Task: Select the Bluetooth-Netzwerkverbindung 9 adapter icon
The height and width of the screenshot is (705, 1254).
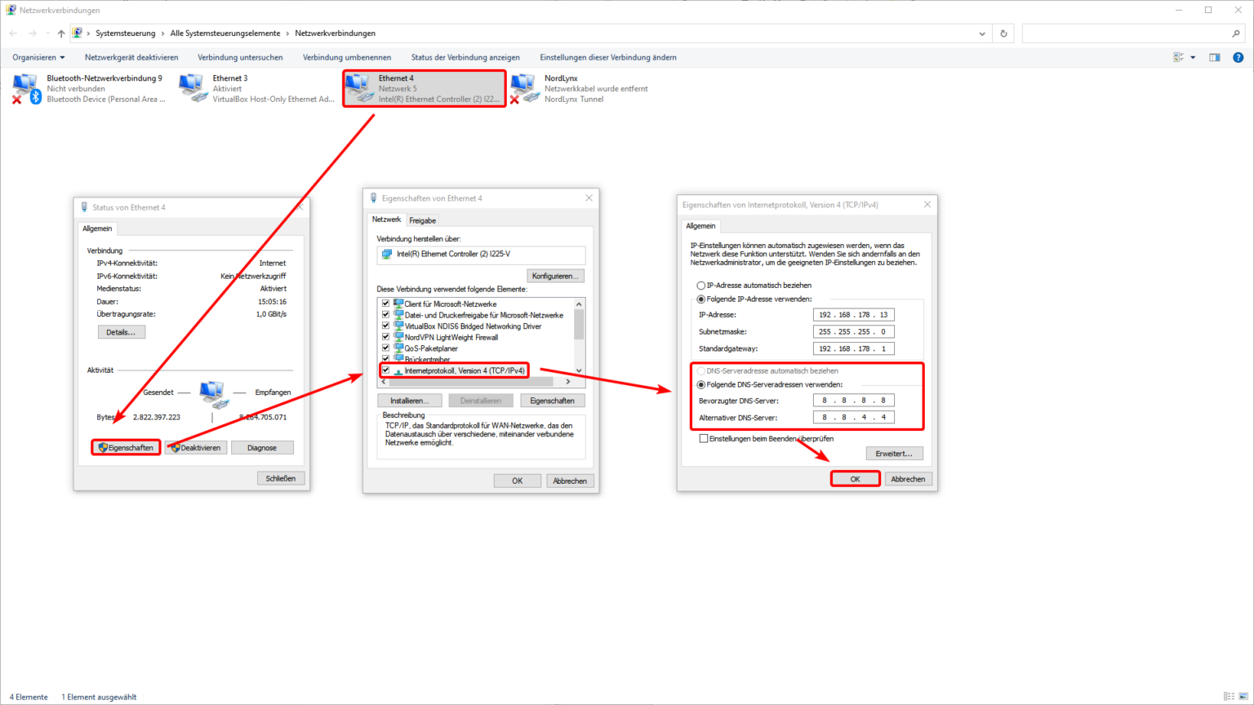Action: (x=26, y=88)
